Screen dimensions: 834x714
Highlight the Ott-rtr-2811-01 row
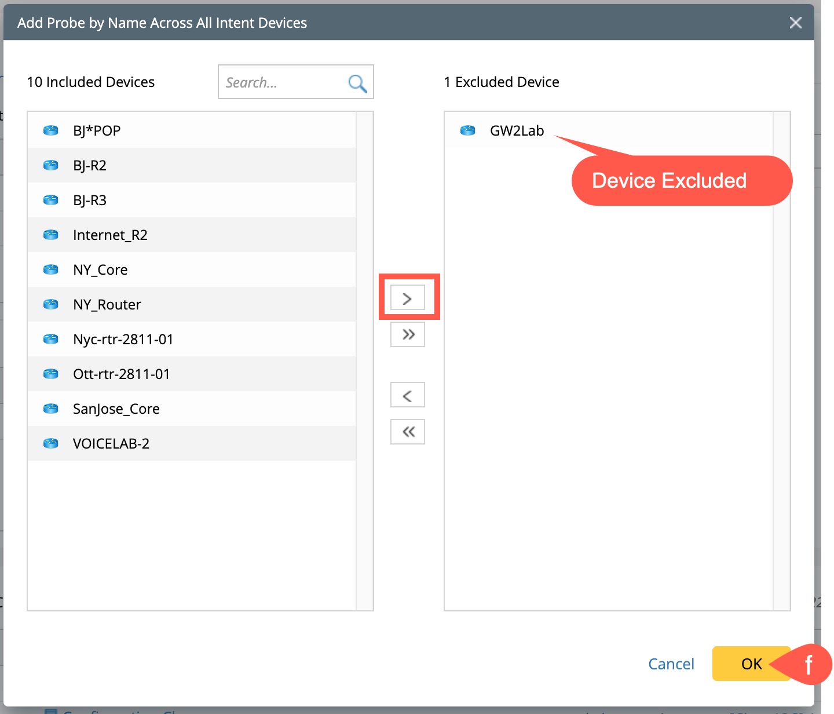click(x=122, y=374)
